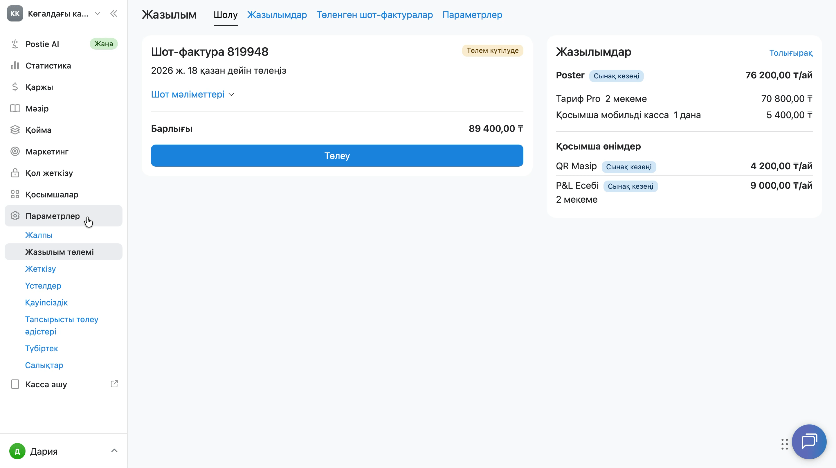Click the KK account avatar

(x=15, y=14)
